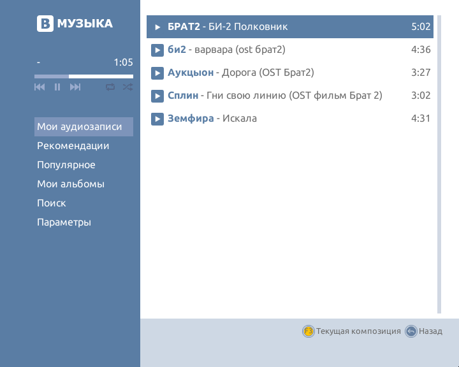Image resolution: width=459 pixels, height=367 pixels.
Task: Click song title варвара (ost брат2)
Action: tap(240, 50)
